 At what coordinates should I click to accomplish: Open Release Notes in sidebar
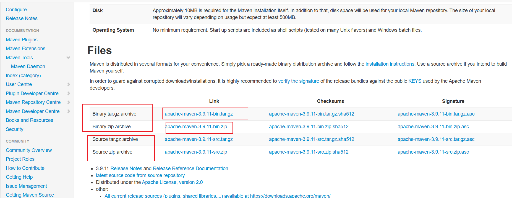click(x=22, y=18)
